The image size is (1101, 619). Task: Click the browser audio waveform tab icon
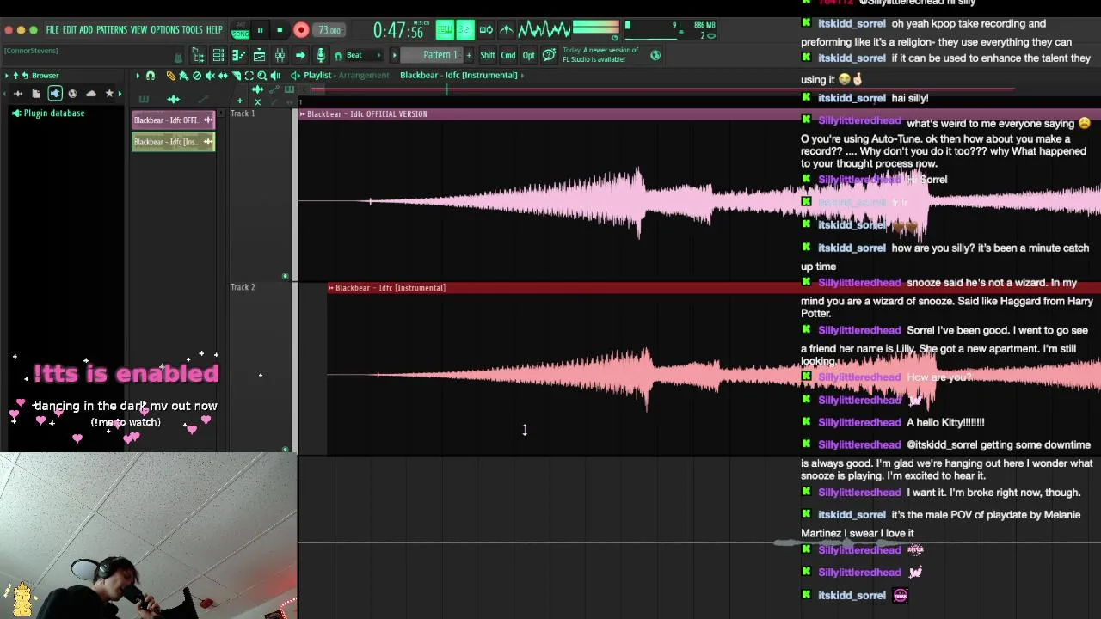pyautogui.click(x=18, y=94)
